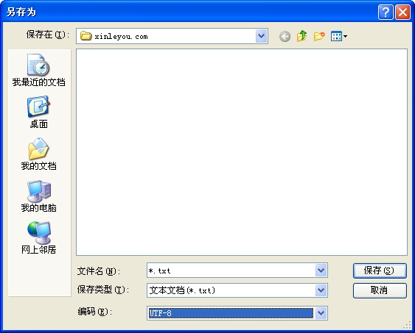Expand the 文件名 filename dropdown arrow
The width and height of the screenshot is (415, 333).
click(321, 271)
